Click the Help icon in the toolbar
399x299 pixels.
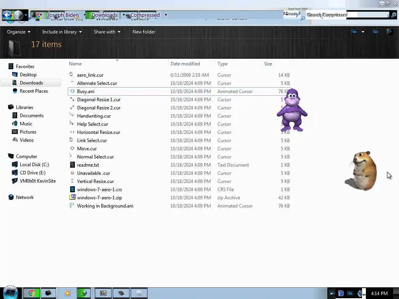point(390,32)
